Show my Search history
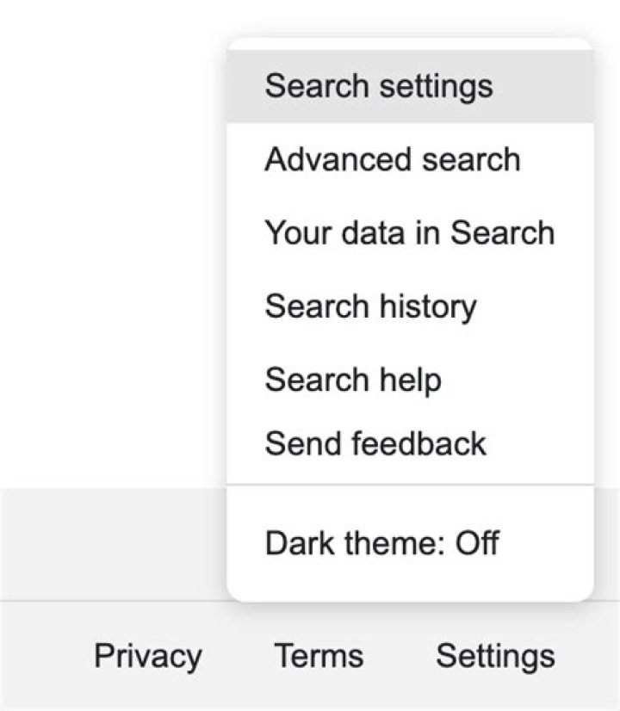Image resolution: width=620 pixels, height=711 pixels. point(370,306)
